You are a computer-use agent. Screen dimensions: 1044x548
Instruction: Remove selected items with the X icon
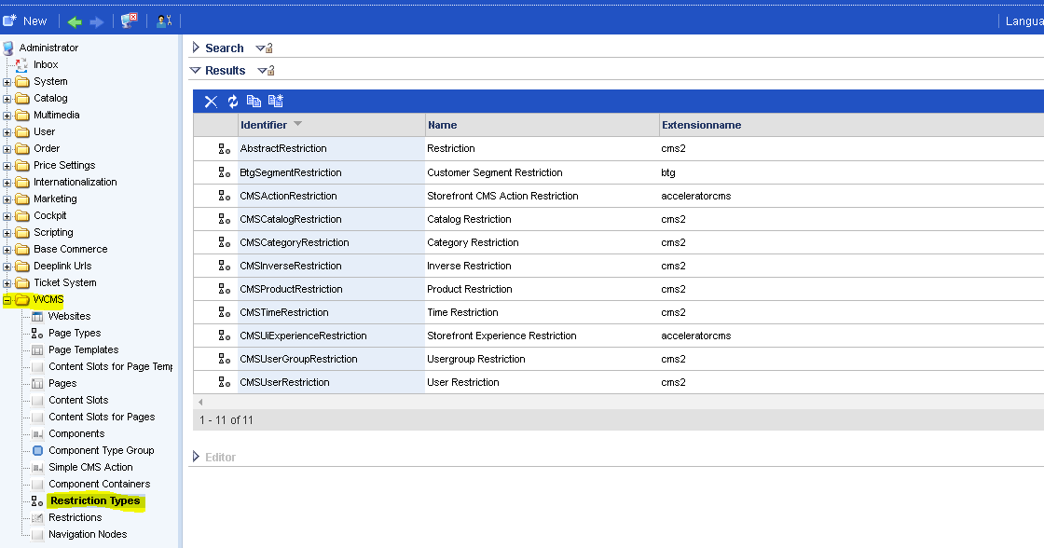pyautogui.click(x=211, y=102)
